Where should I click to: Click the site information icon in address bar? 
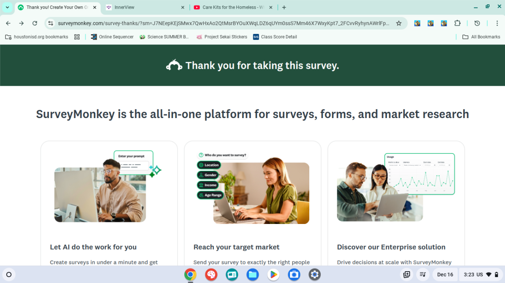point(50,23)
